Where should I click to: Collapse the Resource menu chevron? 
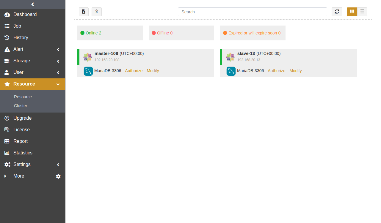58,84
